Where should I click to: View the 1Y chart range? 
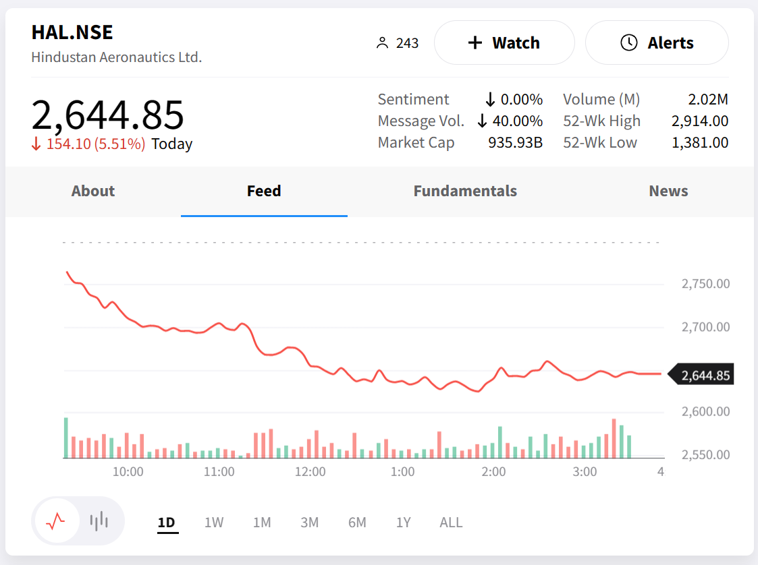coord(404,523)
